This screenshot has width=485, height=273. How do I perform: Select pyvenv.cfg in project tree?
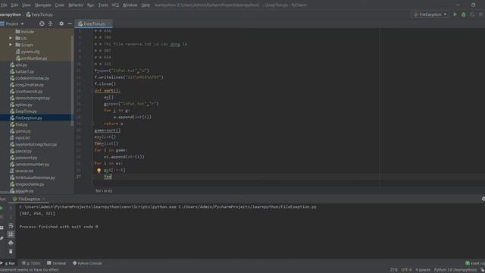(x=28, y=52)
